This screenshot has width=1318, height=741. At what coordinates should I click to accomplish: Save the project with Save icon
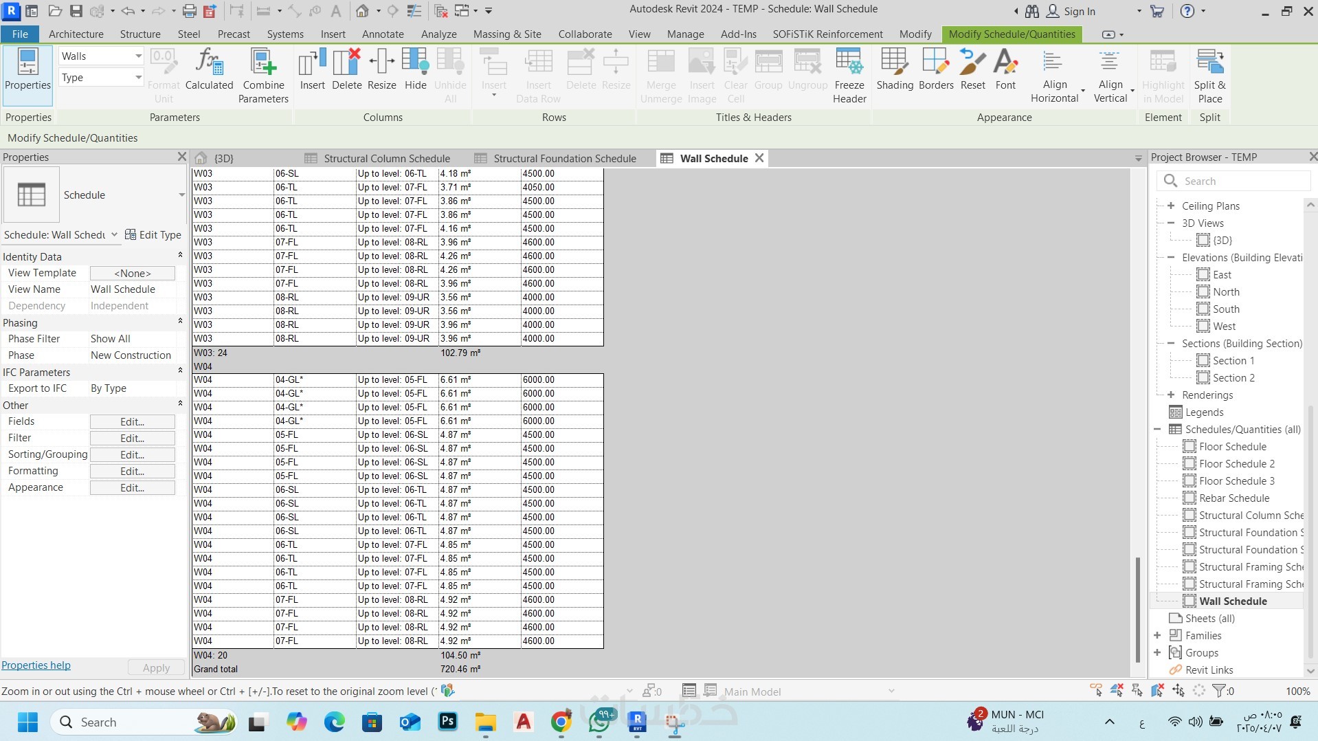76,11
